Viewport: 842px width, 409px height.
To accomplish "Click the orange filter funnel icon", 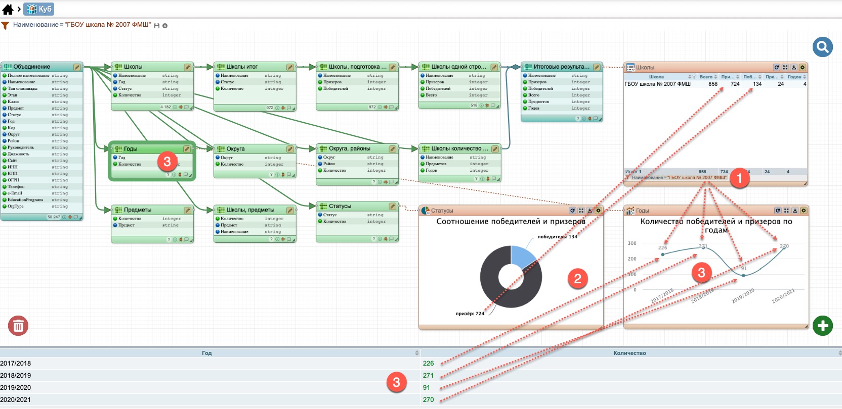I will (x=5, y=25).
